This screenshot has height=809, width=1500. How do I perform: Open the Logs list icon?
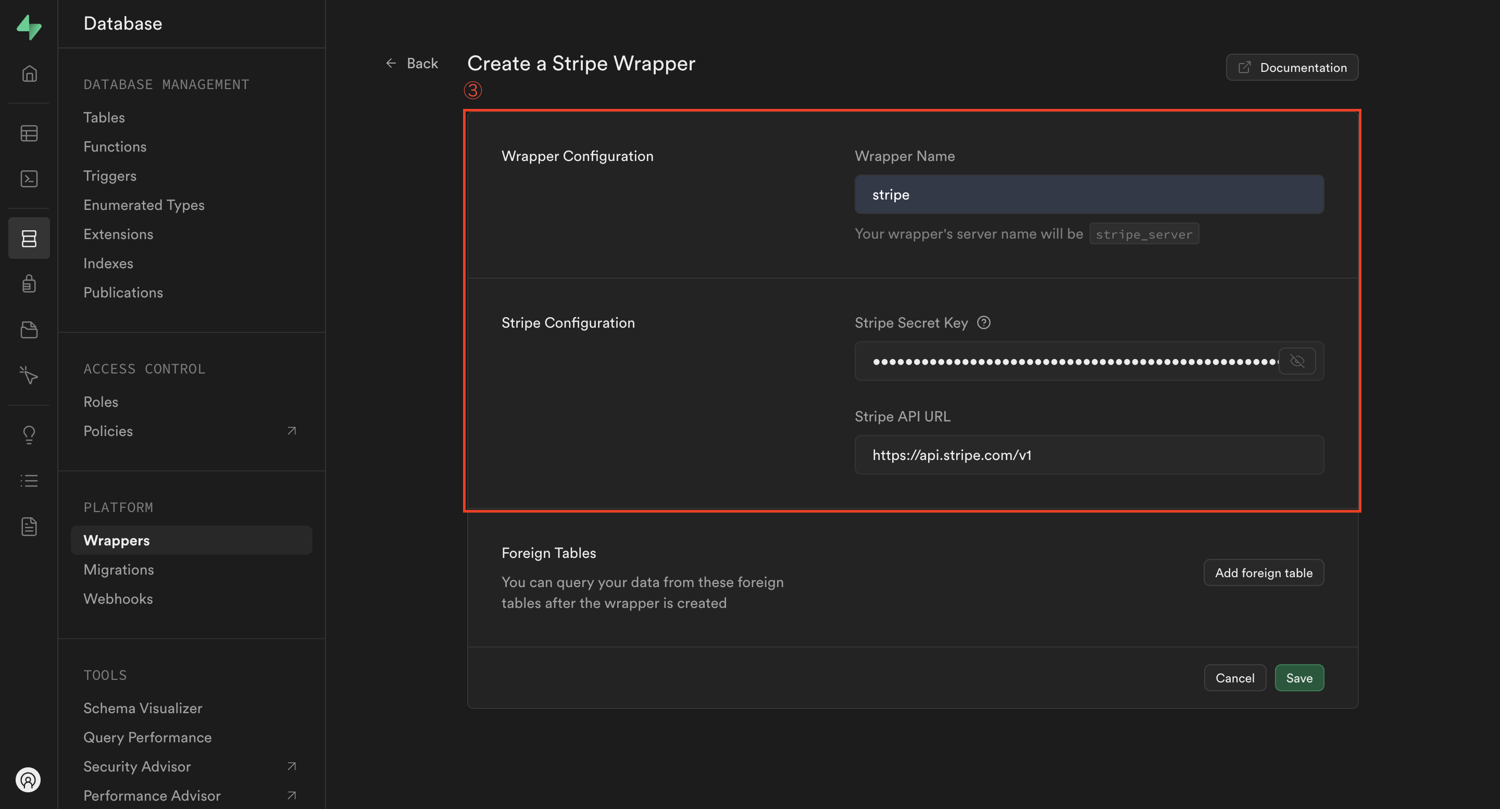[29, 480]
